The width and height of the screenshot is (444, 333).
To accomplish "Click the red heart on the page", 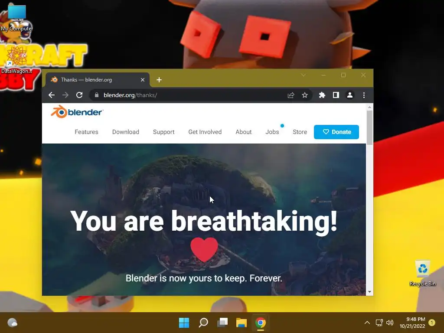I will tap(204, 249).
